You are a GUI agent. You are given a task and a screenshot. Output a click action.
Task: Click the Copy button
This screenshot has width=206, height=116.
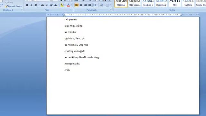point(9,2)
